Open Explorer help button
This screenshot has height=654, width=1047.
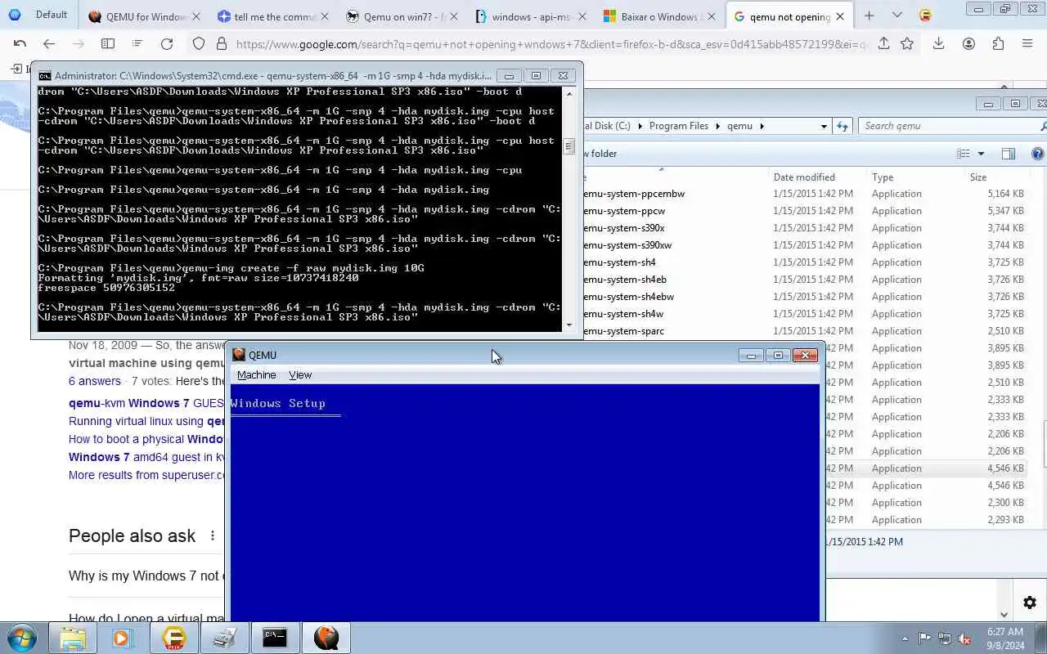click(1038, 154)
